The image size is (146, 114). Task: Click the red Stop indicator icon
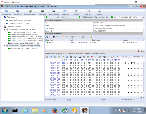click(139, 51)
